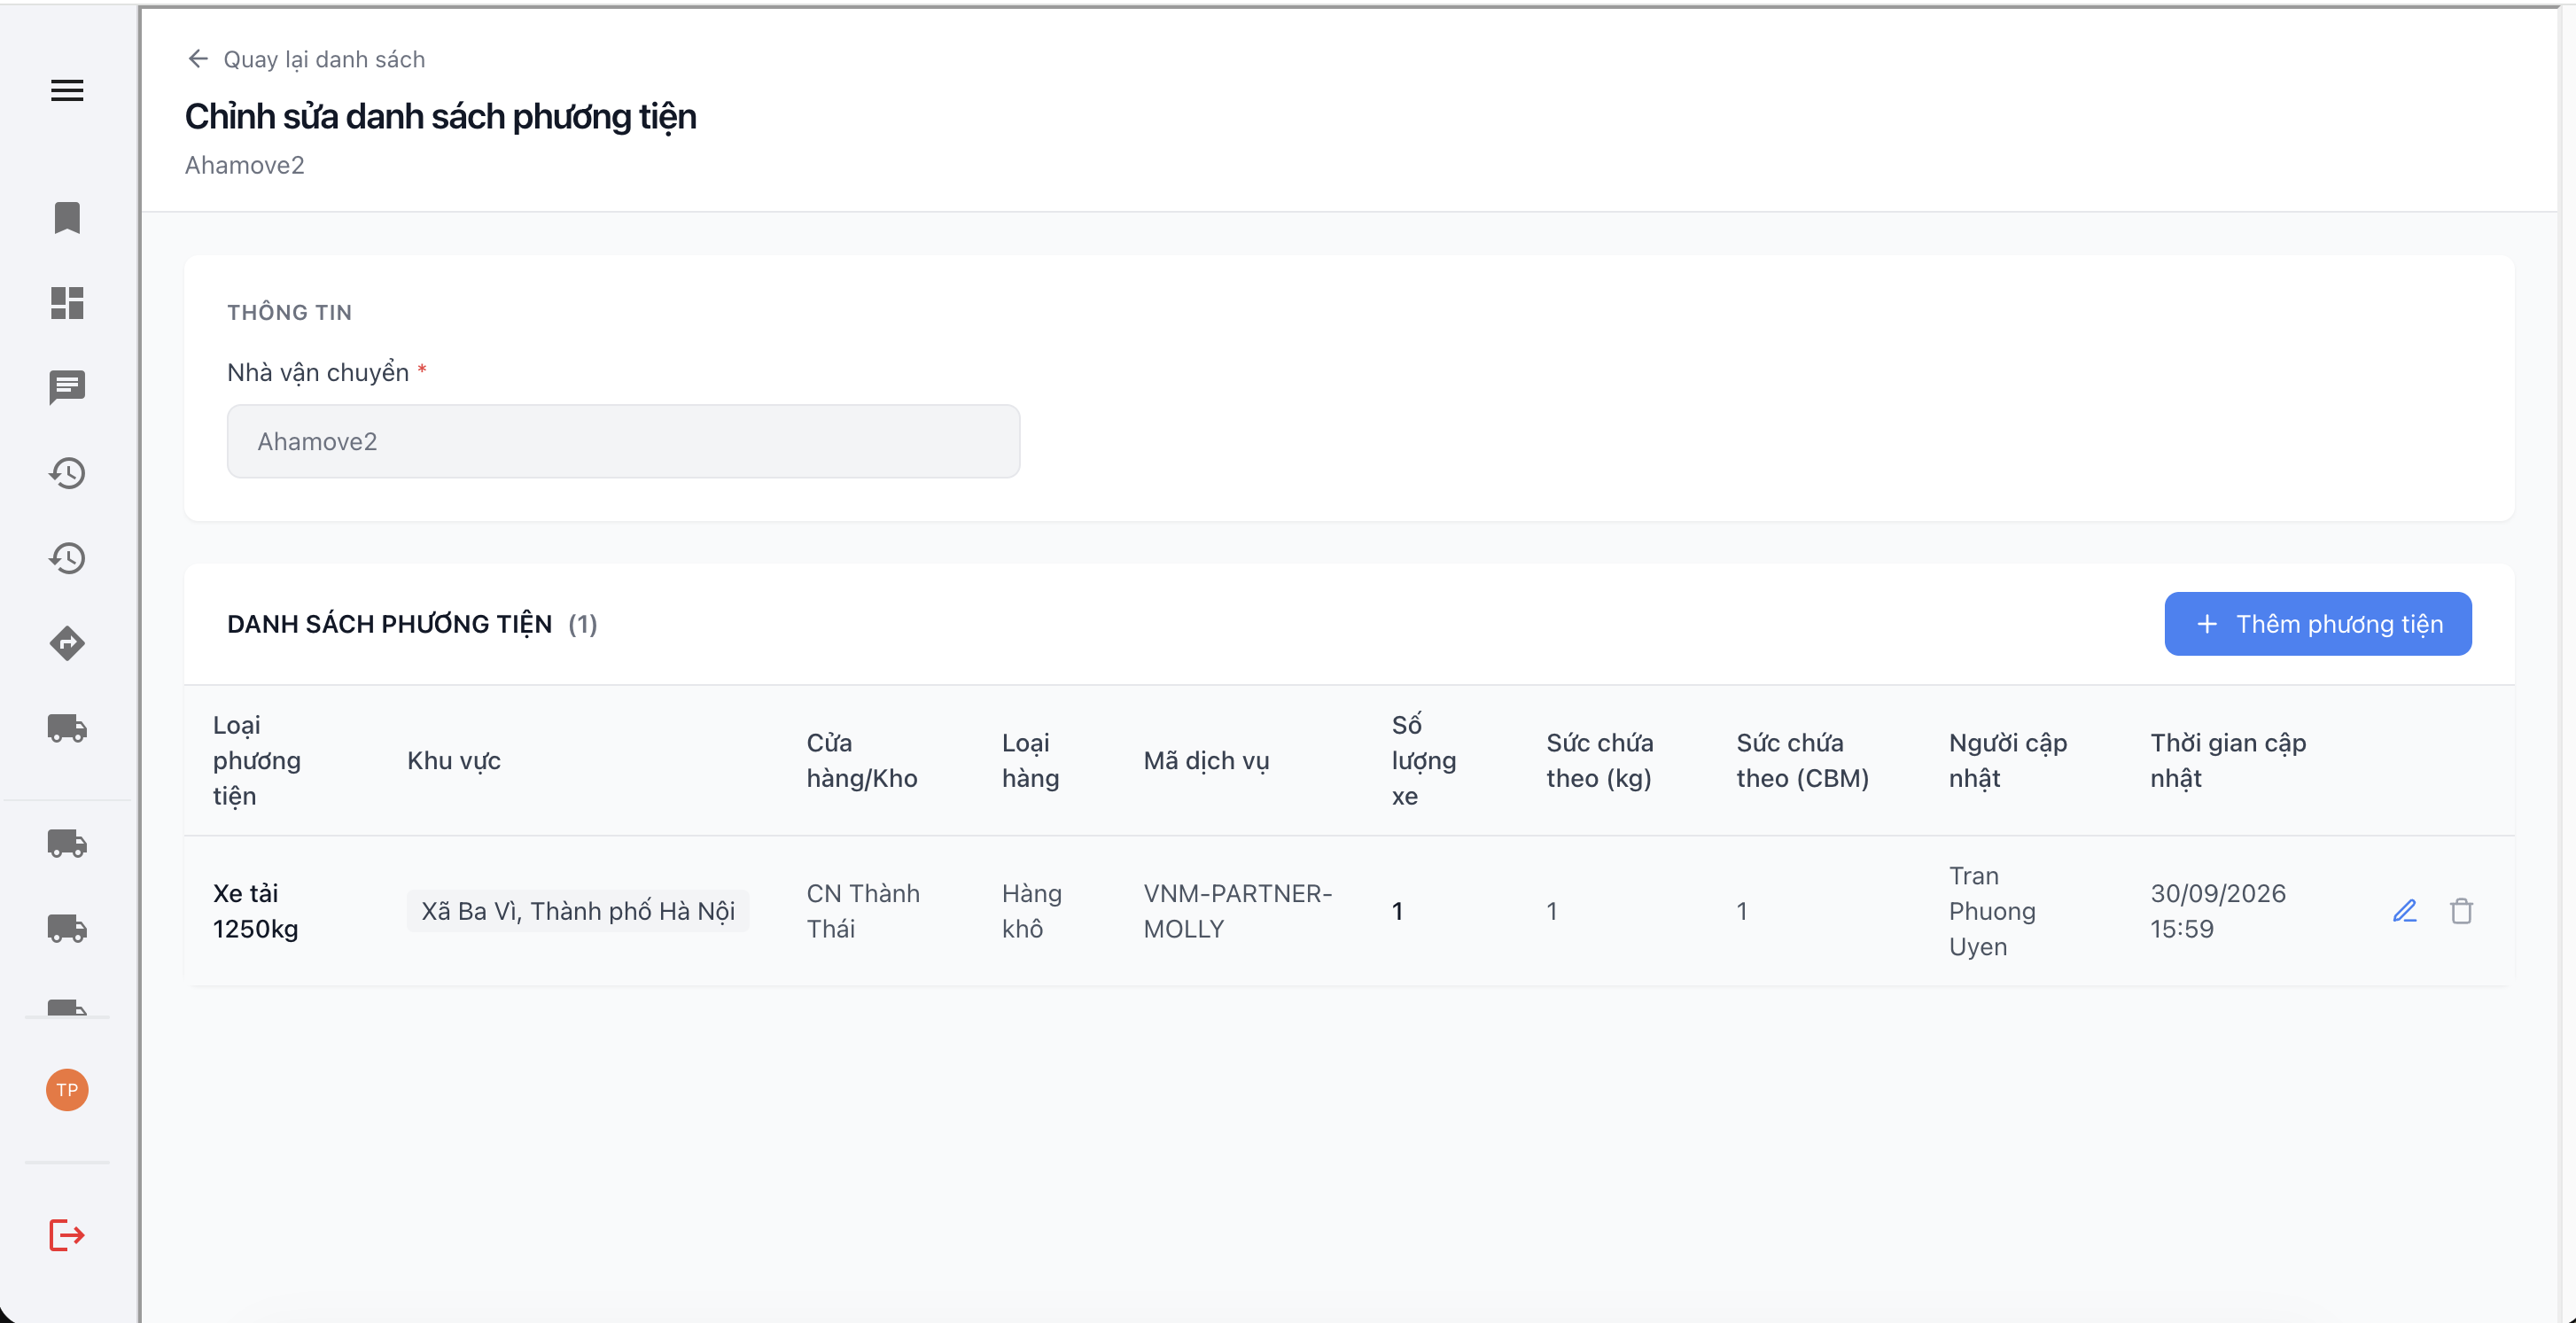Click the Nhà vận chuyển field showing Ahamove2
The width and height of the screenshot is (2576, 1323).
(x=623, y=441)
